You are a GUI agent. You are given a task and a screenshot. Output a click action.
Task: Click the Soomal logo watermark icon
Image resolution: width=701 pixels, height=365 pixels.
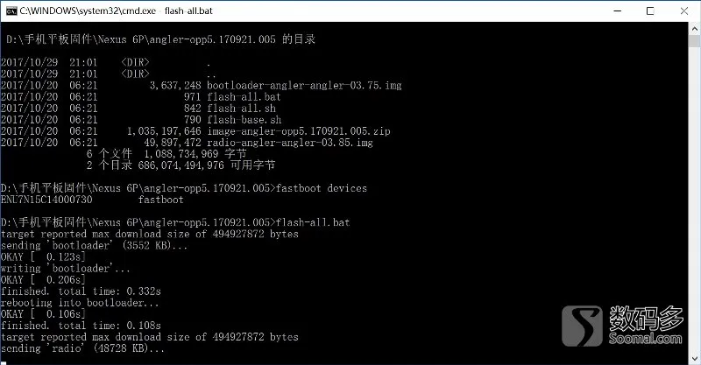(582, 326)
